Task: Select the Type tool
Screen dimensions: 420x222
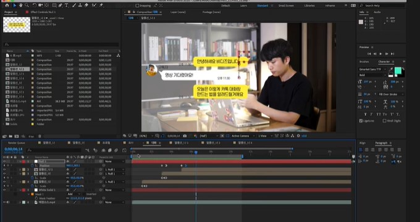Action: pyautogui.click(x=67, y=6)
